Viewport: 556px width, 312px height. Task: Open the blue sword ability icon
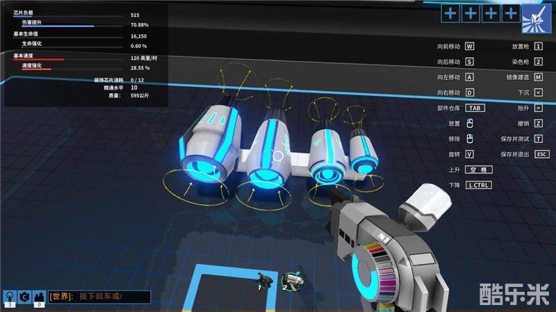pyautogui.click(x=537, y=19)
